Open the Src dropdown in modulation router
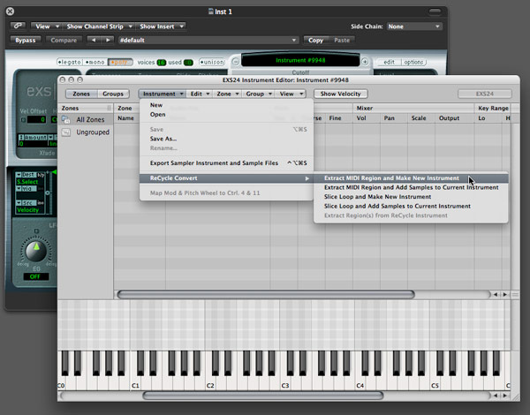Viewport: 530px width, 415px height. (26, 203)
